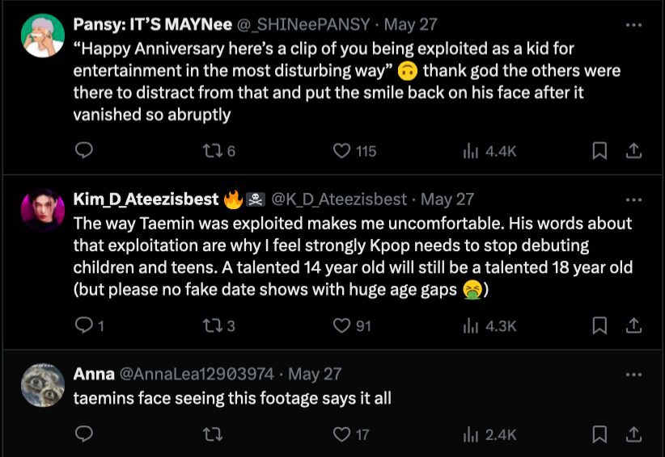This screenshot has height=457, width=665.
Task: Open more options on Kim_D_Ateezisbest's tweet
Action: [634, 199]
